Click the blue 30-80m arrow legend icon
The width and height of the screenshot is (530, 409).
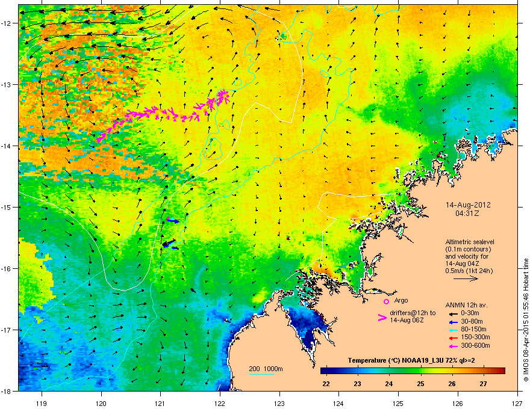pos(454,322)
